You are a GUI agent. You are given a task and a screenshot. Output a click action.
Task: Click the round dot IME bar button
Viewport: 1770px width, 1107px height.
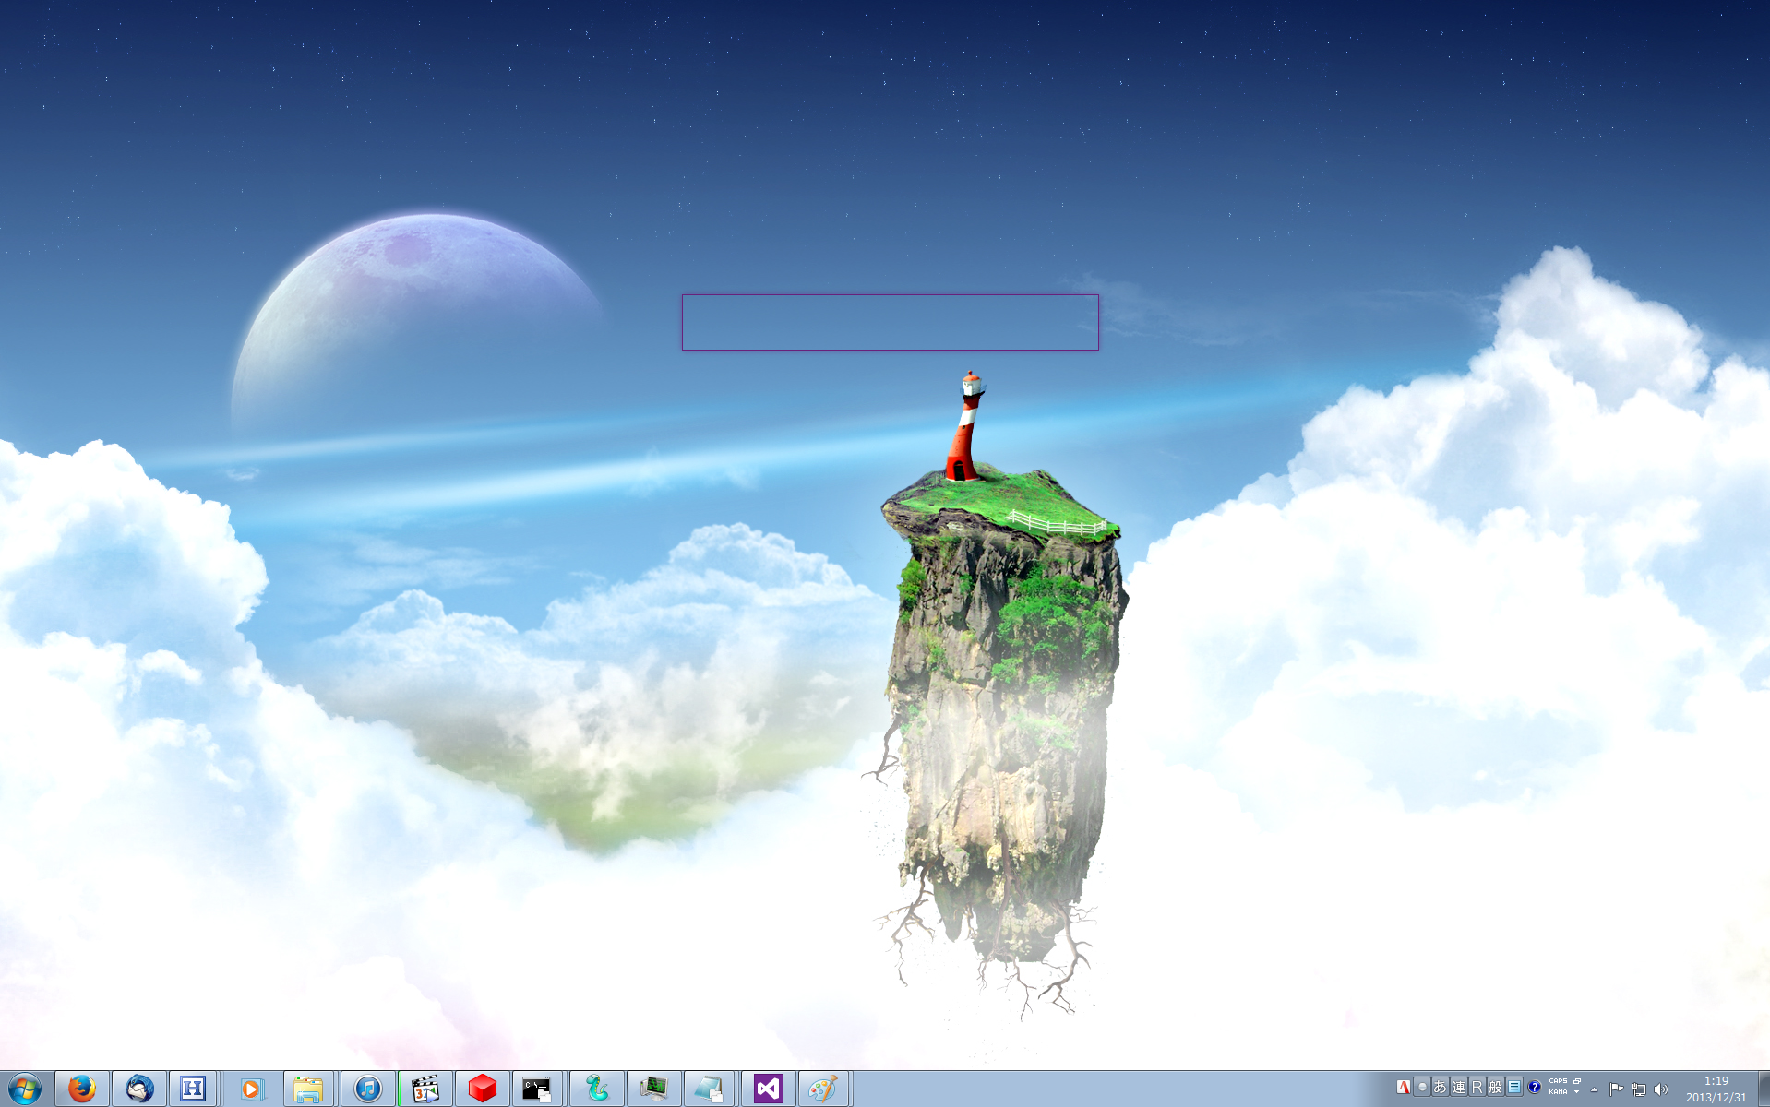click(x=1422, y=1088)
